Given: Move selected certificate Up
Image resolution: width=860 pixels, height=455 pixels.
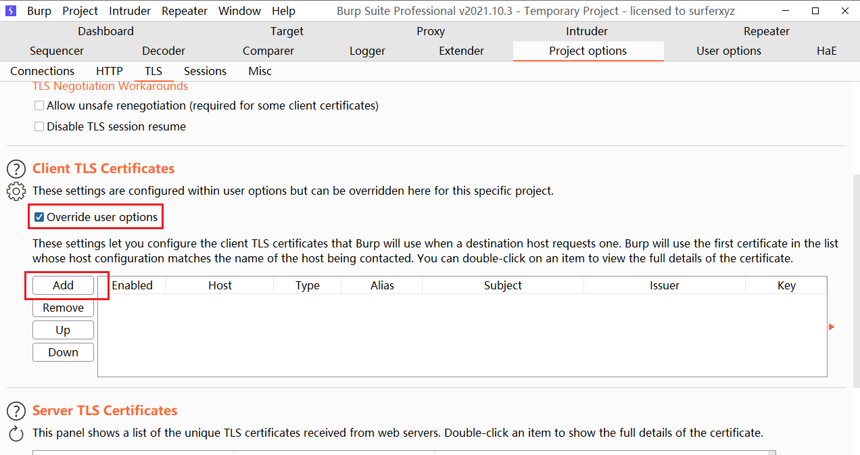Looking at the screenshot, I should (63, 330).
